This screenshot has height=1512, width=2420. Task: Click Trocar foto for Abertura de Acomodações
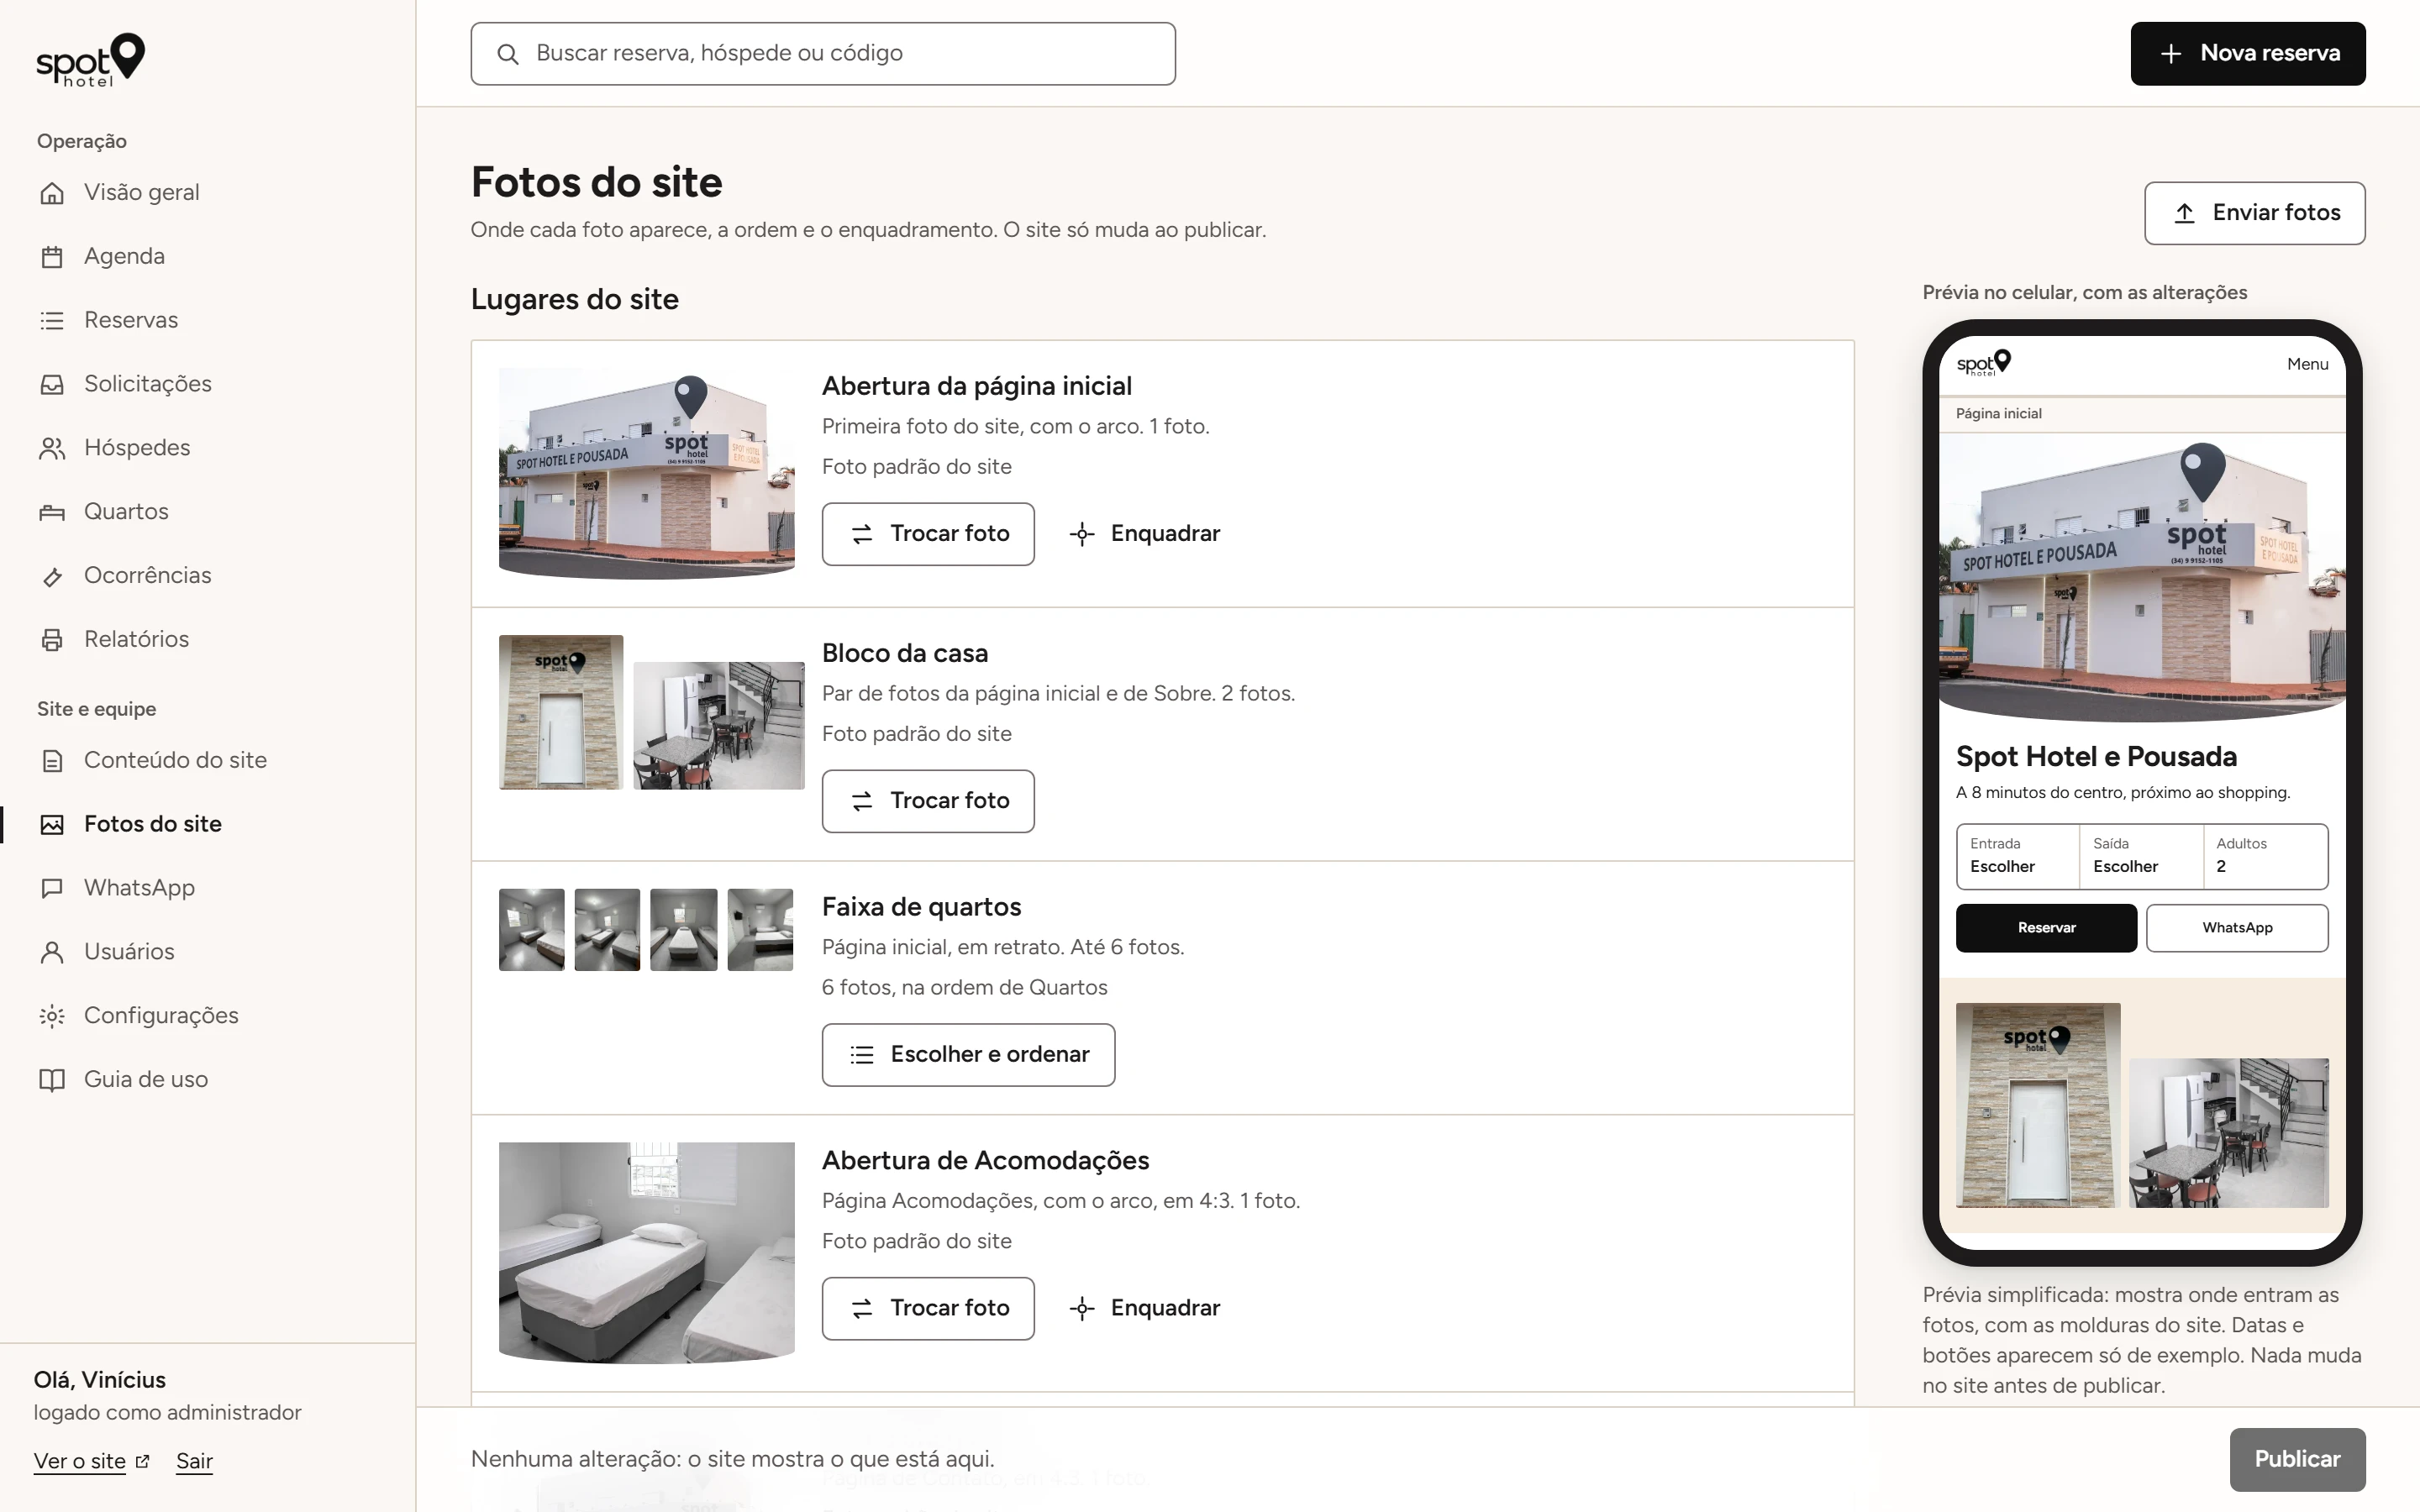click(928, 1309)
